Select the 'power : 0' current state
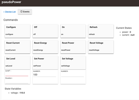The width and height of the screenshot is (139, 100). 126,32
